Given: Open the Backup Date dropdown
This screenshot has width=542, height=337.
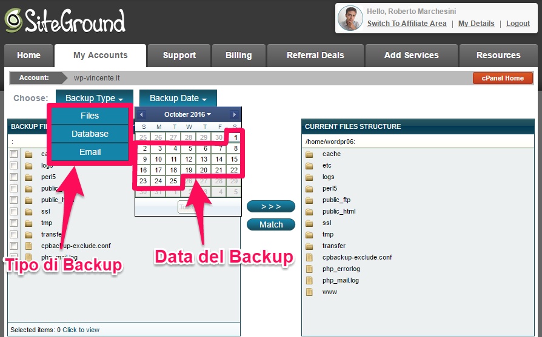Looking at the screenshot, I should click(178, 98).
